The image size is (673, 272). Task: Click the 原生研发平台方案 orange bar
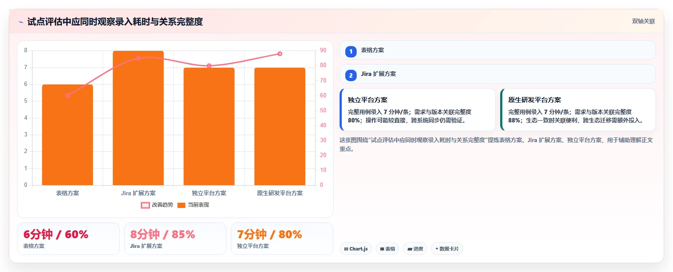279,126
